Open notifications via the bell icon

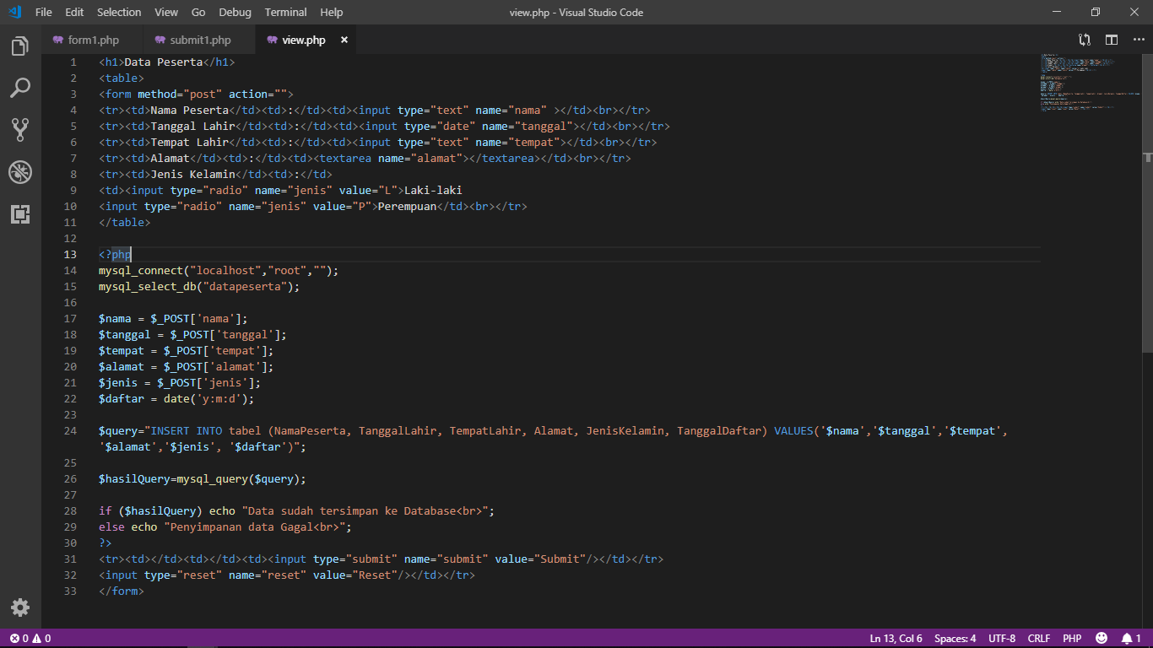click(x=1129, y=638)
